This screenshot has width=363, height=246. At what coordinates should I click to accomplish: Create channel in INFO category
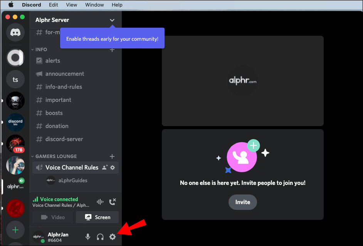112,50
